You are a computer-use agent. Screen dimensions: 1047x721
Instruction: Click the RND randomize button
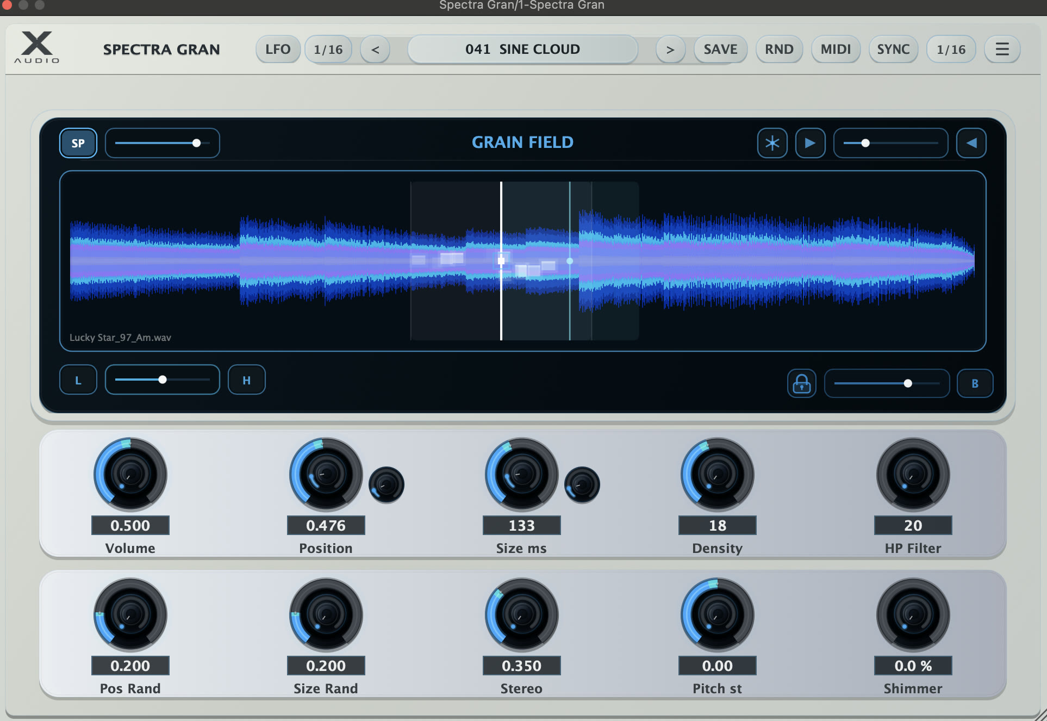(779, 49)
